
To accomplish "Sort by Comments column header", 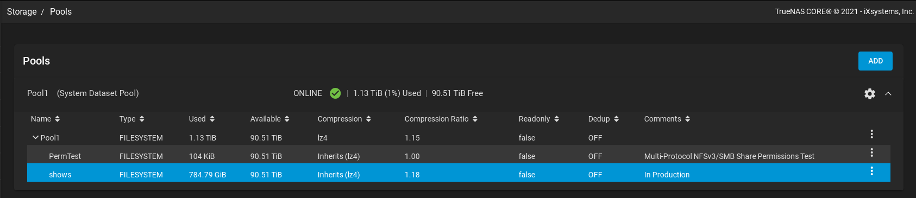I will pyautogui.click(x=667, y=119).
